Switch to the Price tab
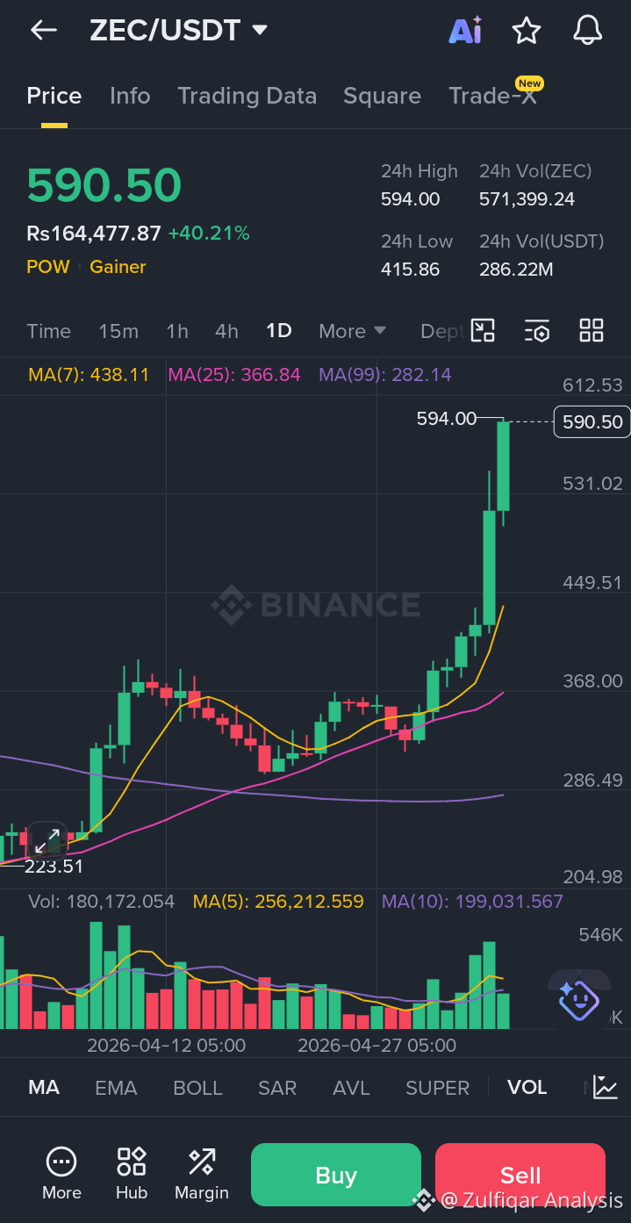 54,96
